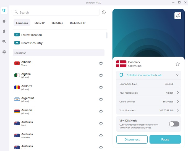The image size is (188, 151).
Task: Click the Hidden real location value
Action: click(x=169, y=93)
